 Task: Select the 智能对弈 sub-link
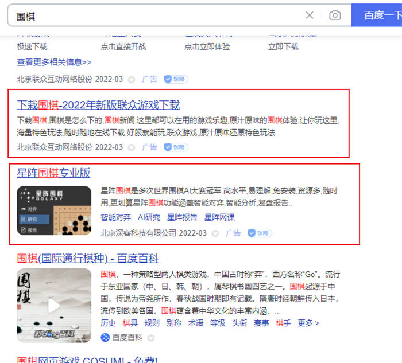[x=115, y=217]
